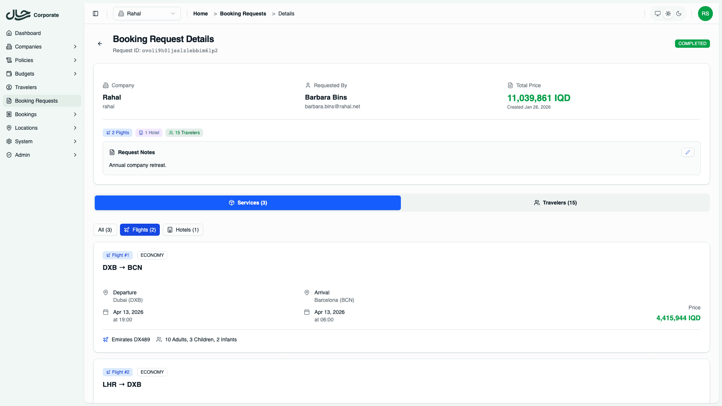
Task: Navigate to Home via the breadcrumb
Action: click(200, 14)
